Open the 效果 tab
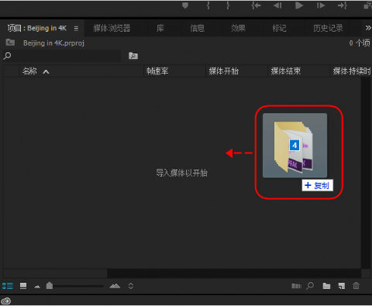Viewport: 372px width, 306px height. (238, 28)
